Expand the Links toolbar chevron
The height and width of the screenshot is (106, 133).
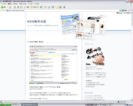pyautogui.click(x=132, y=10)
